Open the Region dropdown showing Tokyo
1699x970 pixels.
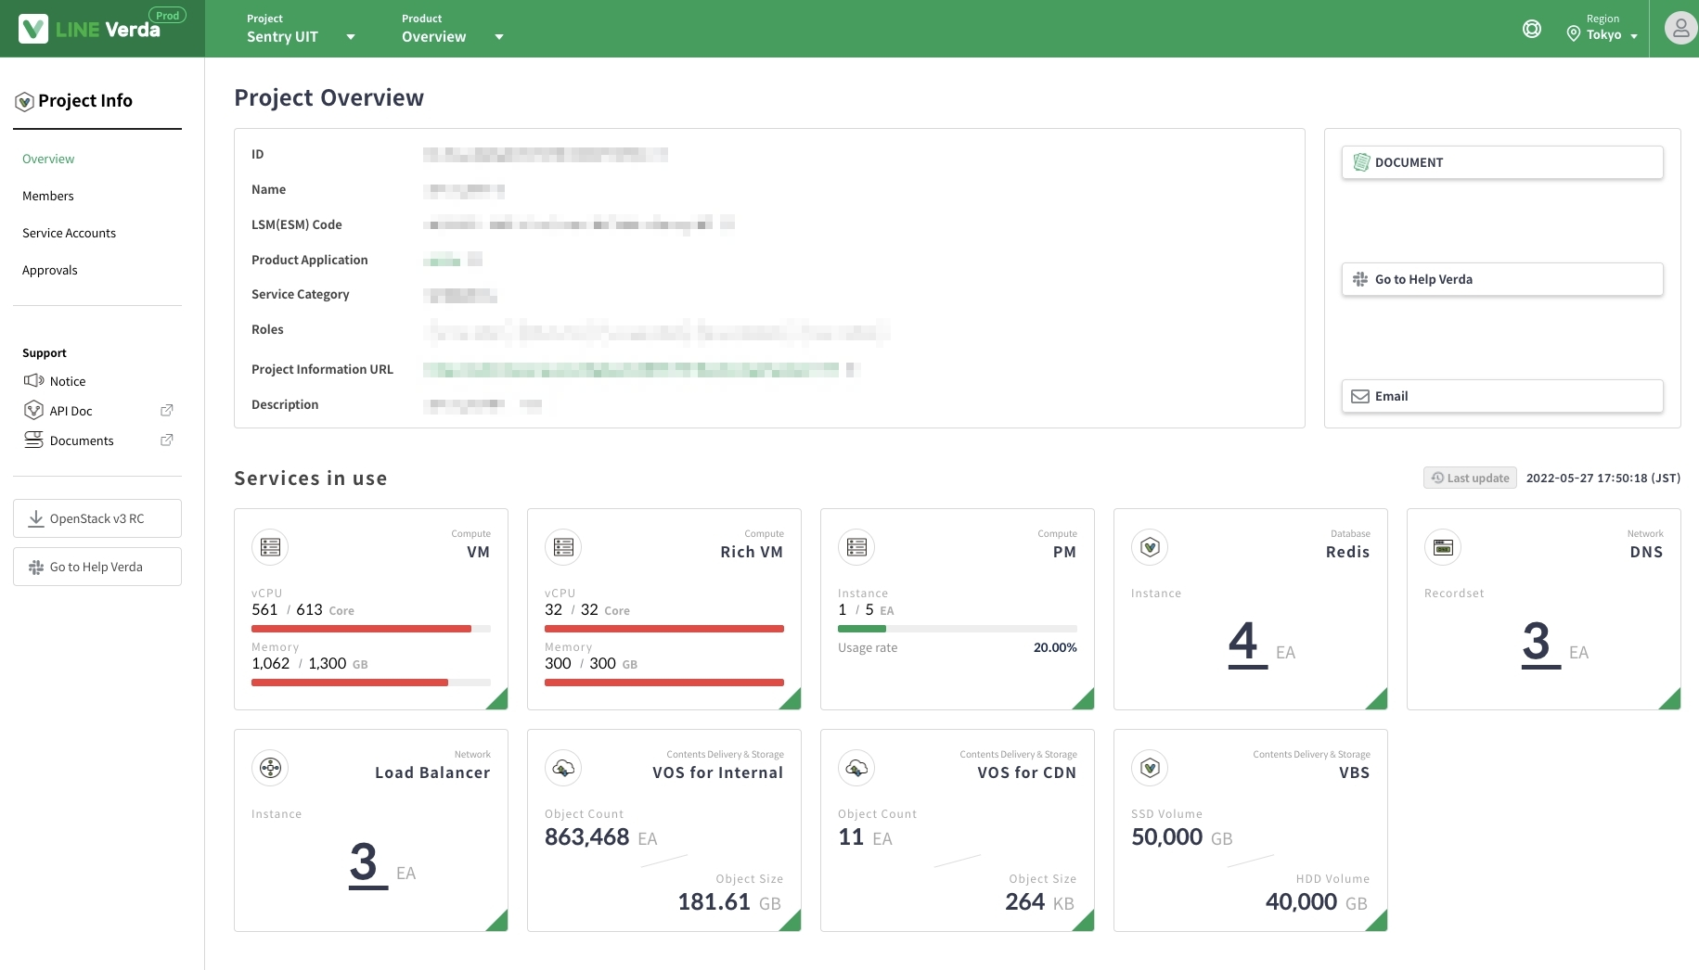pyautogui.click(x=1602, y=29)
